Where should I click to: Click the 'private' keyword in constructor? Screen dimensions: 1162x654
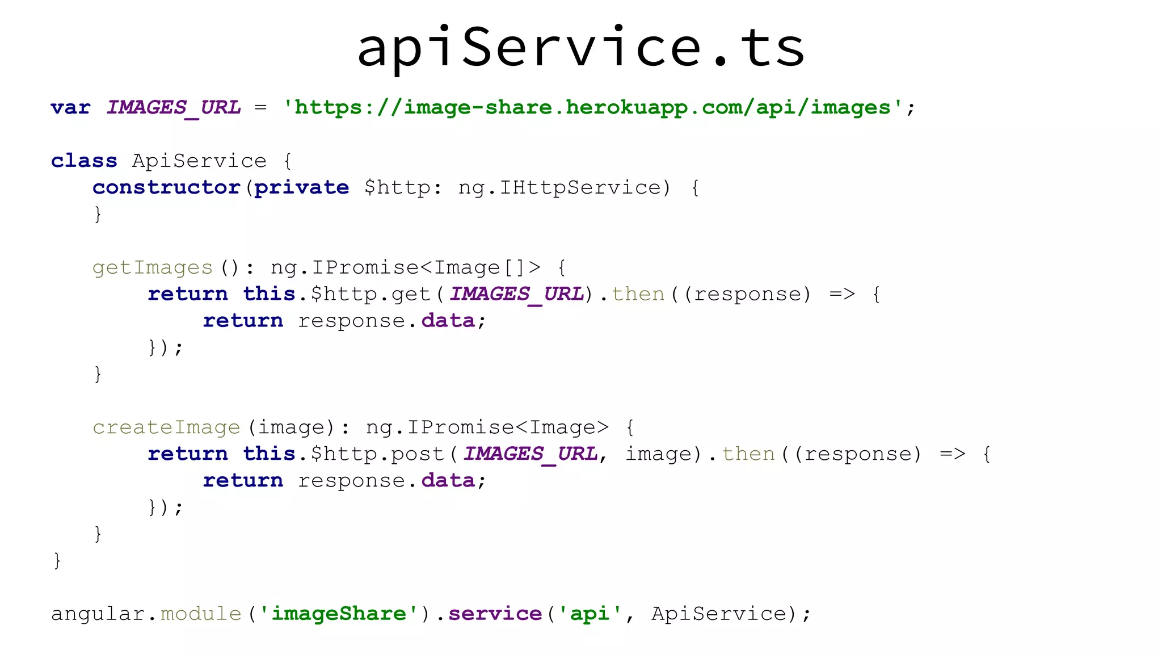[x=301, y=187]
